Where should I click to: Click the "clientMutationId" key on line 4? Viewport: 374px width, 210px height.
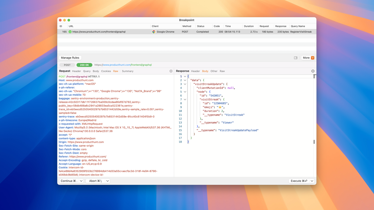coord(211,88)
